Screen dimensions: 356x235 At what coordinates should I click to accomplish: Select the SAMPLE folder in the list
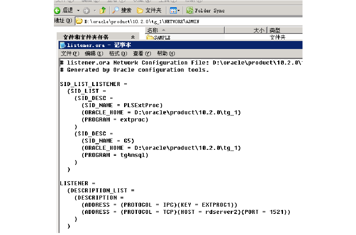[158, 37]
